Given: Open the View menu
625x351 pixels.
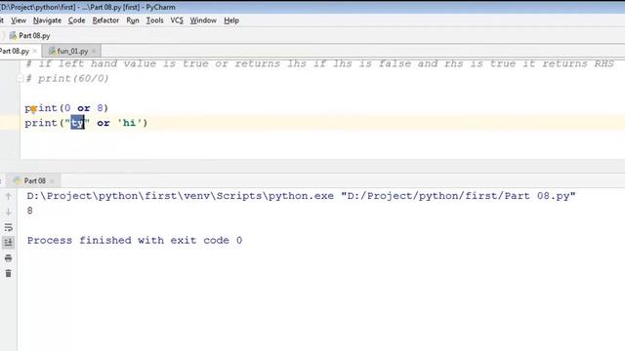Looking at the screenshot, I should (19, 20).
